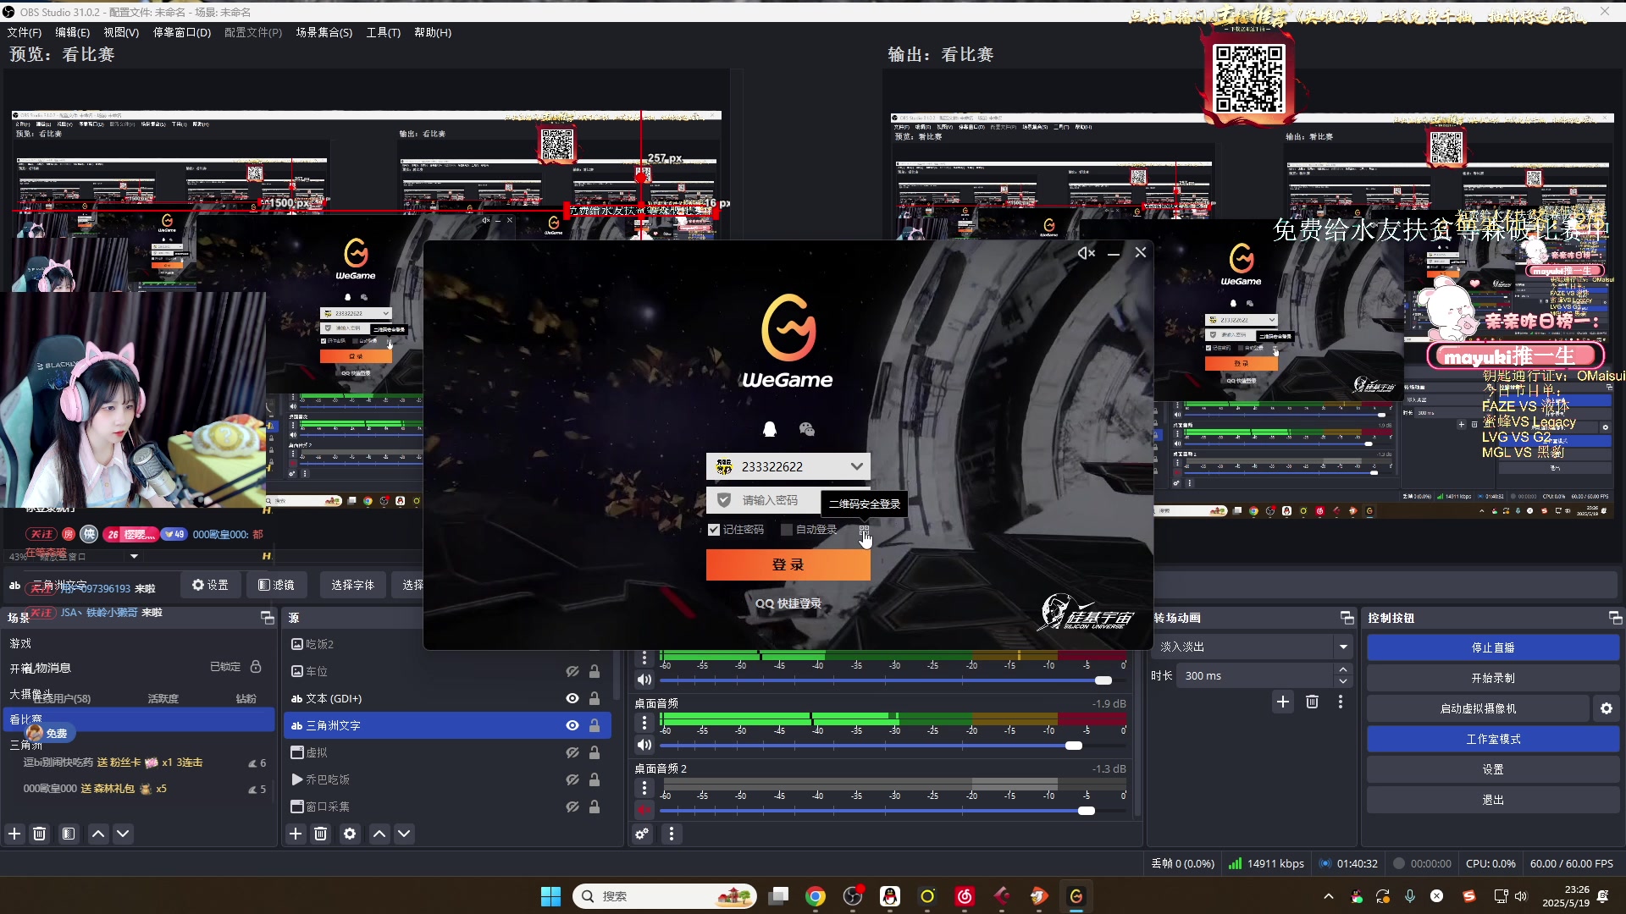
Task: Open properties gear for the selected source
Action: click(350, 834)
